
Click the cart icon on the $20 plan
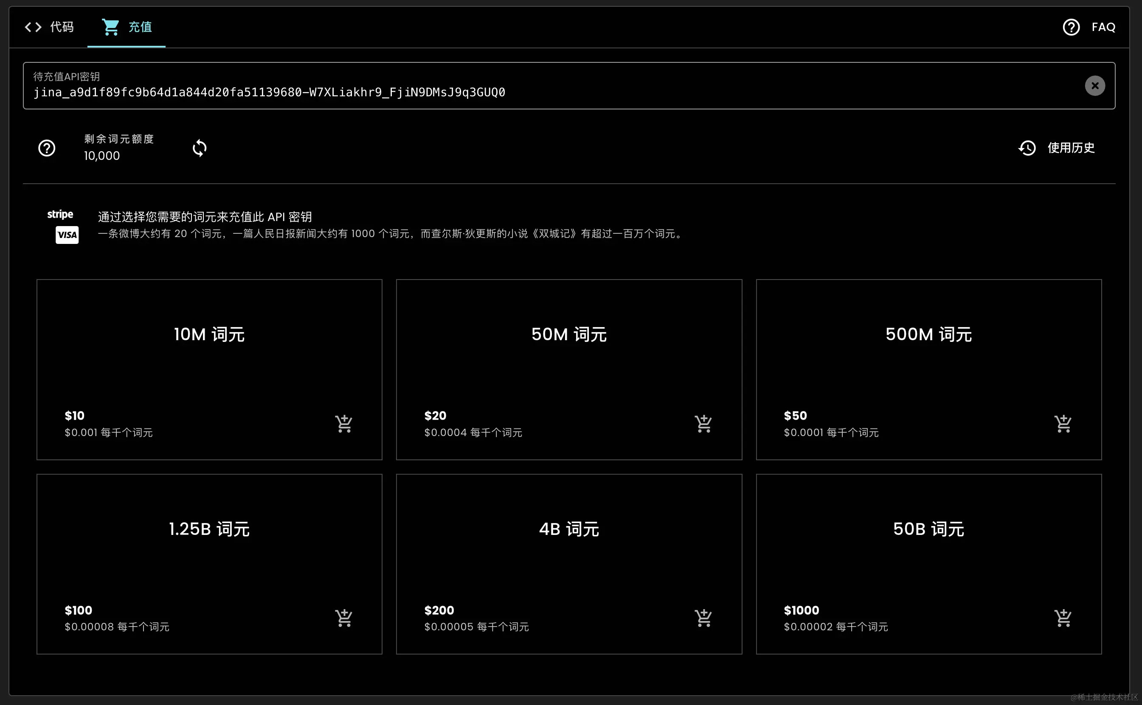[x=703, y=424]
